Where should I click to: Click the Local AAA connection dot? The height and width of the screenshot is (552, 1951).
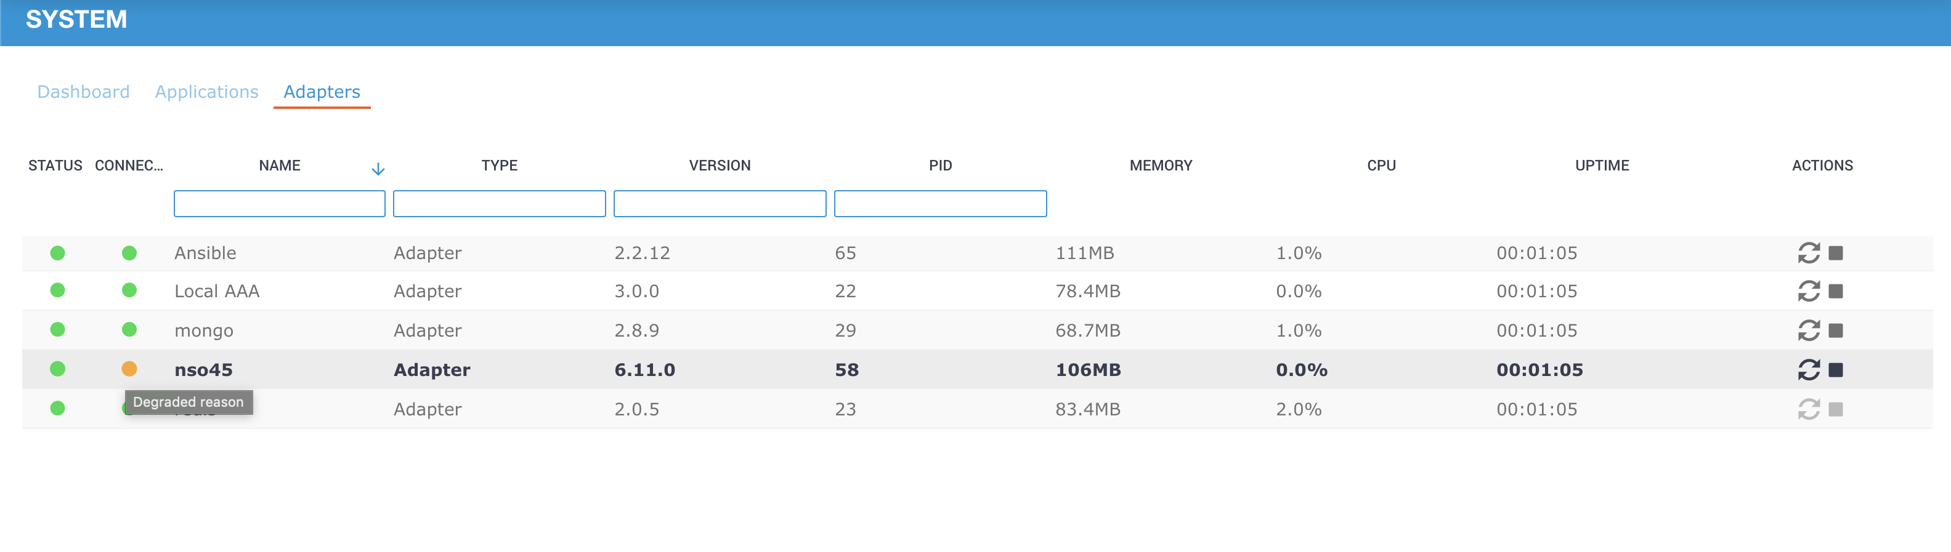coord(129,290)
